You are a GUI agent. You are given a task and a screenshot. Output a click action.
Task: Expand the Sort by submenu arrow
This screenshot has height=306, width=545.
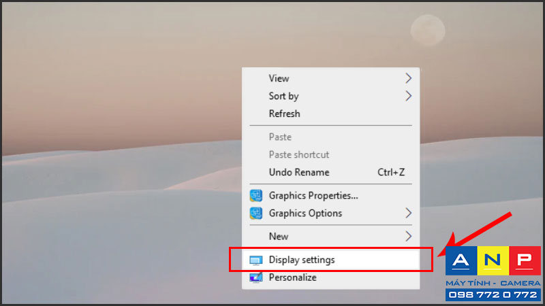coord(408,96)
